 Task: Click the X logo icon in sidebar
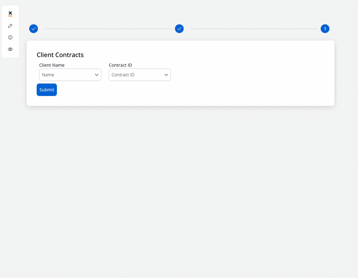(10, 14)
